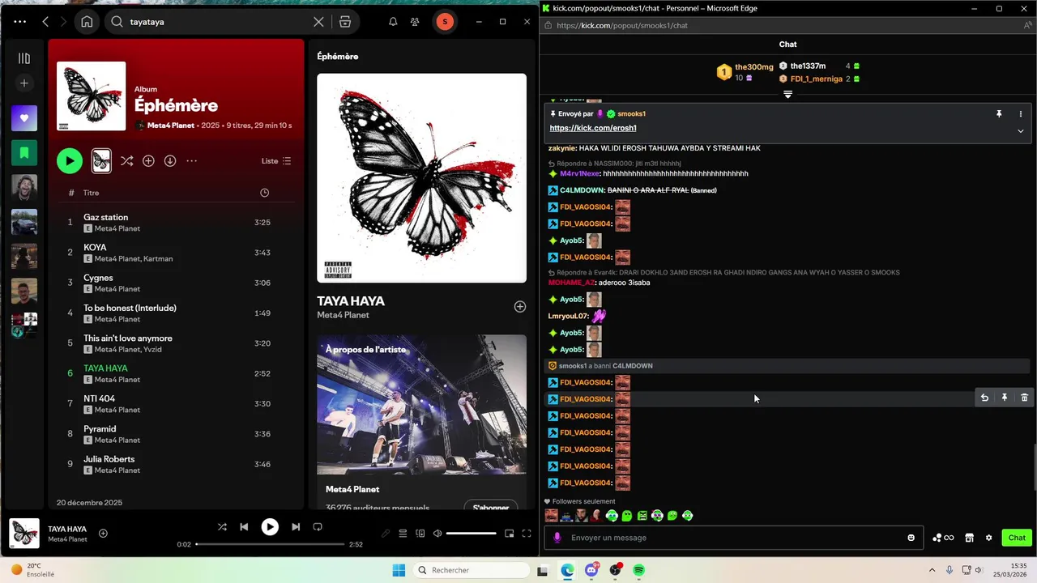Open Spotify friend activity icon
This screenshot has width=1037, height=583.
(415, 22)
